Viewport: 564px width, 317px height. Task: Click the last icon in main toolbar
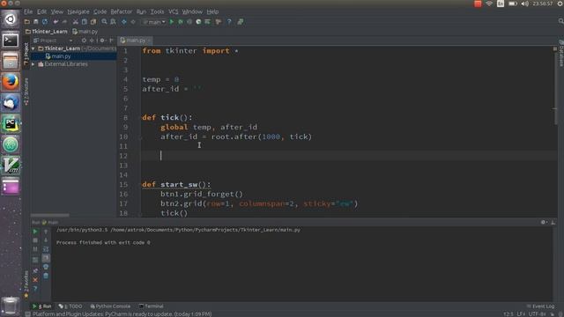pos(241,22)
